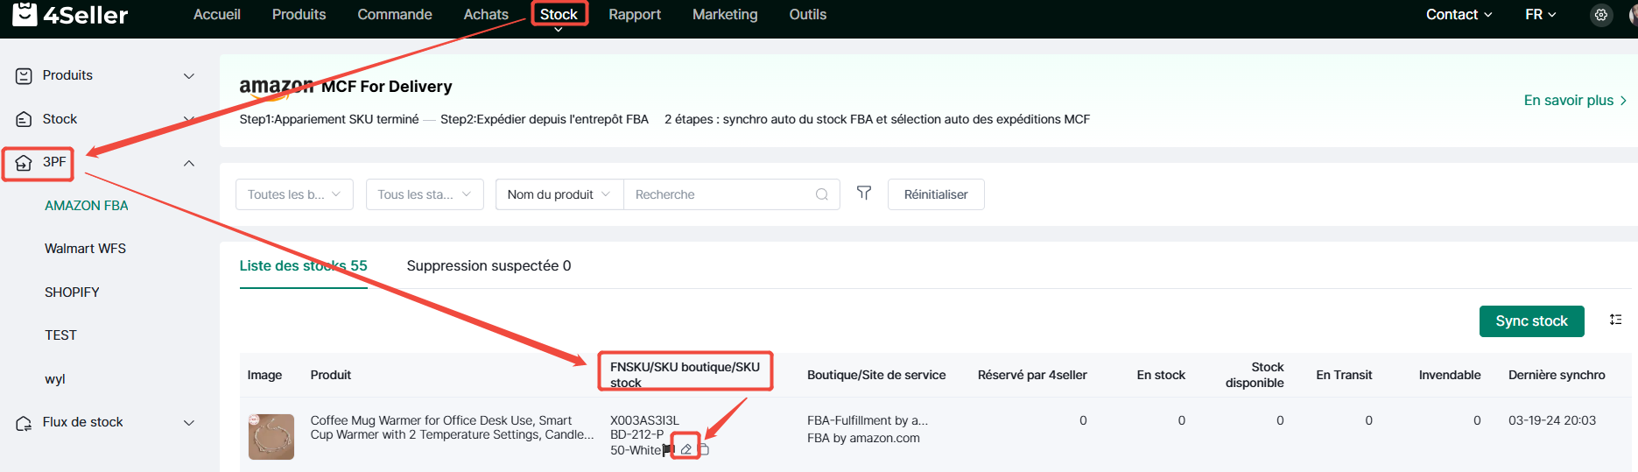The height and width of the screenshot is (472, 1638).
Task: Click the flag icon next to 50-White
Action: [x=668, y=449]
